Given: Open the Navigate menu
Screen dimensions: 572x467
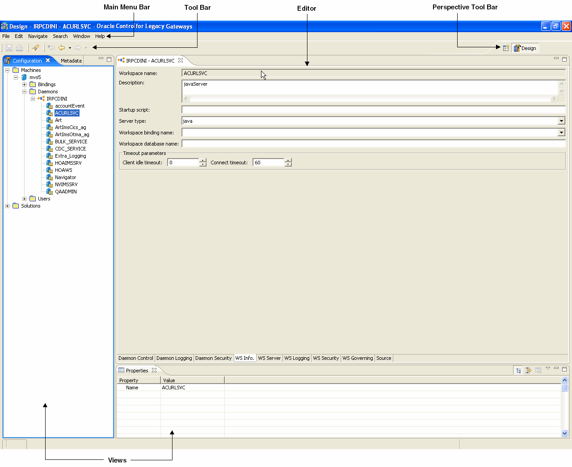Looking at the screenshot, I should click(x=38, y=36).
